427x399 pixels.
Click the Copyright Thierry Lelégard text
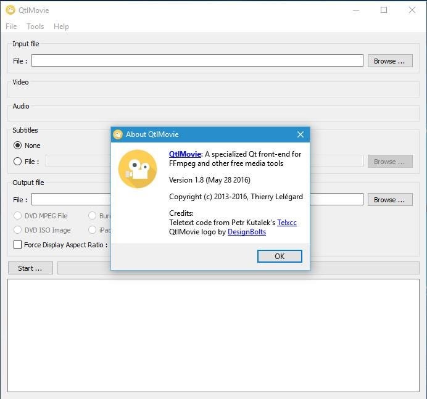point(236,197)
